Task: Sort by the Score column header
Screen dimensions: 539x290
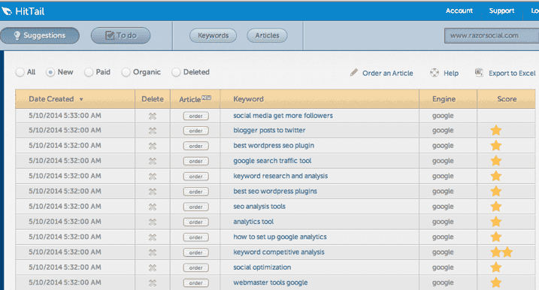Action: pyautogui.click(x=507, y=99)
